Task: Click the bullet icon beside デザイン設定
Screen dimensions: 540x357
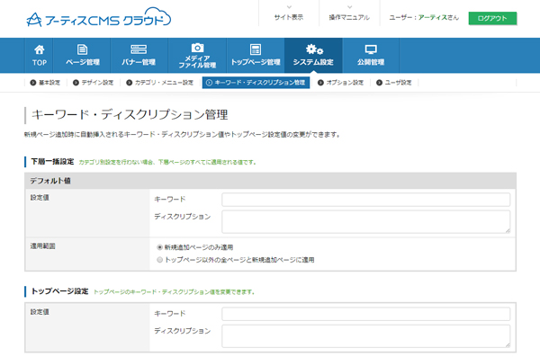Action: [76, 83]
